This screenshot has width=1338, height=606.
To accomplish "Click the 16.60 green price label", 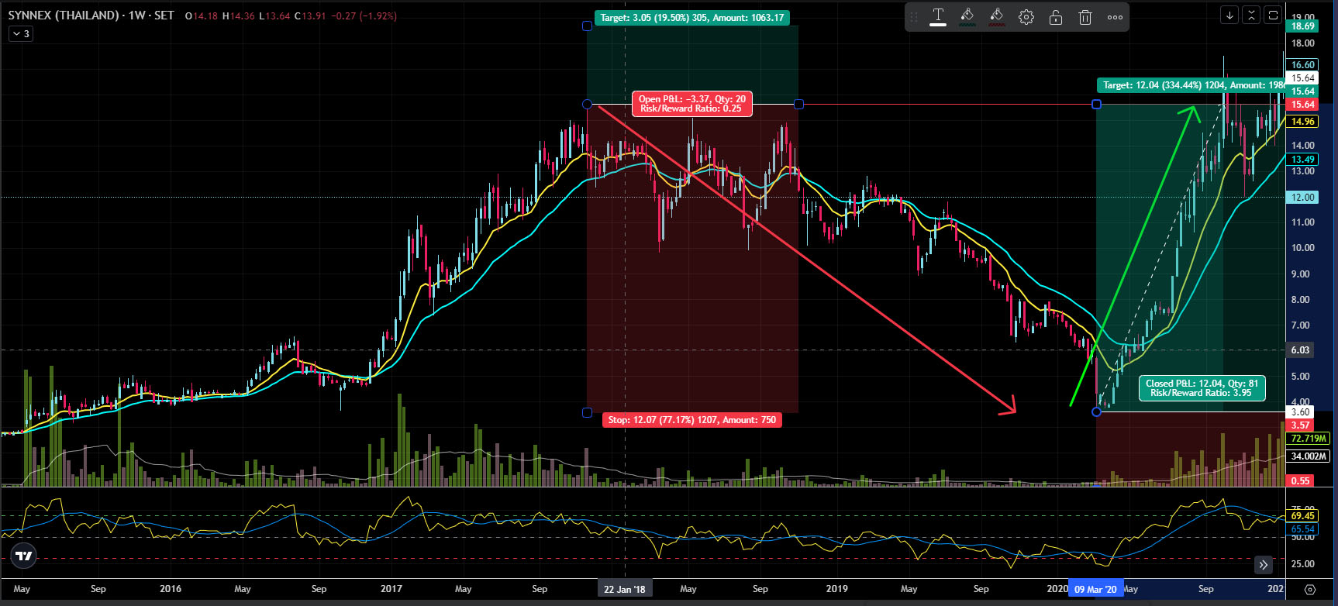I will pos(1302,65).
